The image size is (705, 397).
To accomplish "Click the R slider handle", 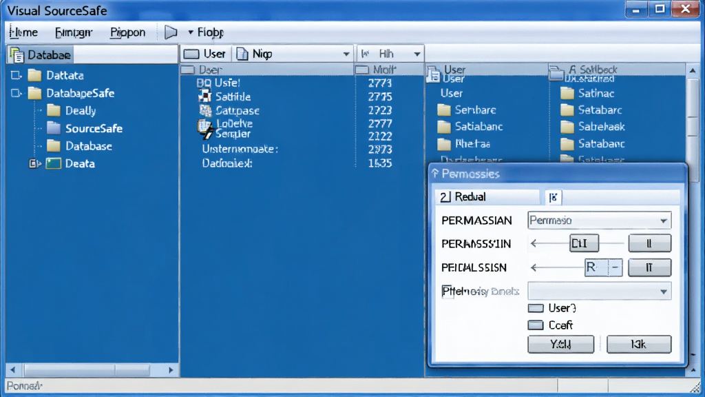I will [596, 267].
